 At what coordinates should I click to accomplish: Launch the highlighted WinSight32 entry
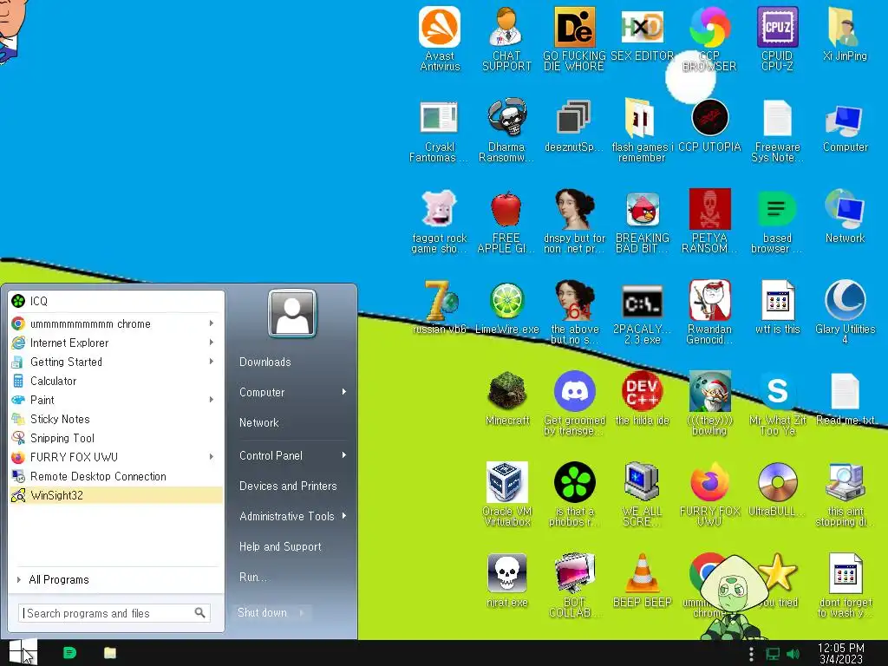(116, 495)
